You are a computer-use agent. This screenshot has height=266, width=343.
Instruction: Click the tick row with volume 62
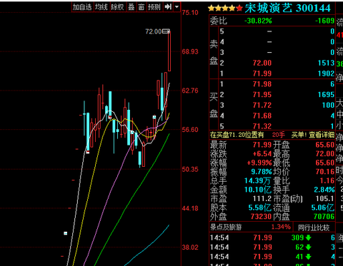click(x=272, y=247)
